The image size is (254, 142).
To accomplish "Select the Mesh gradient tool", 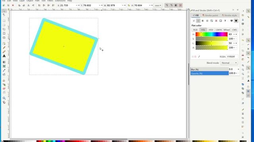I will coord(4,66).
